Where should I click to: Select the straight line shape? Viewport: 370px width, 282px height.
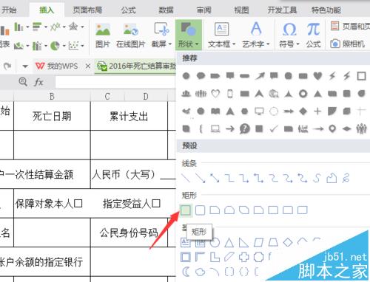[186, 178]
